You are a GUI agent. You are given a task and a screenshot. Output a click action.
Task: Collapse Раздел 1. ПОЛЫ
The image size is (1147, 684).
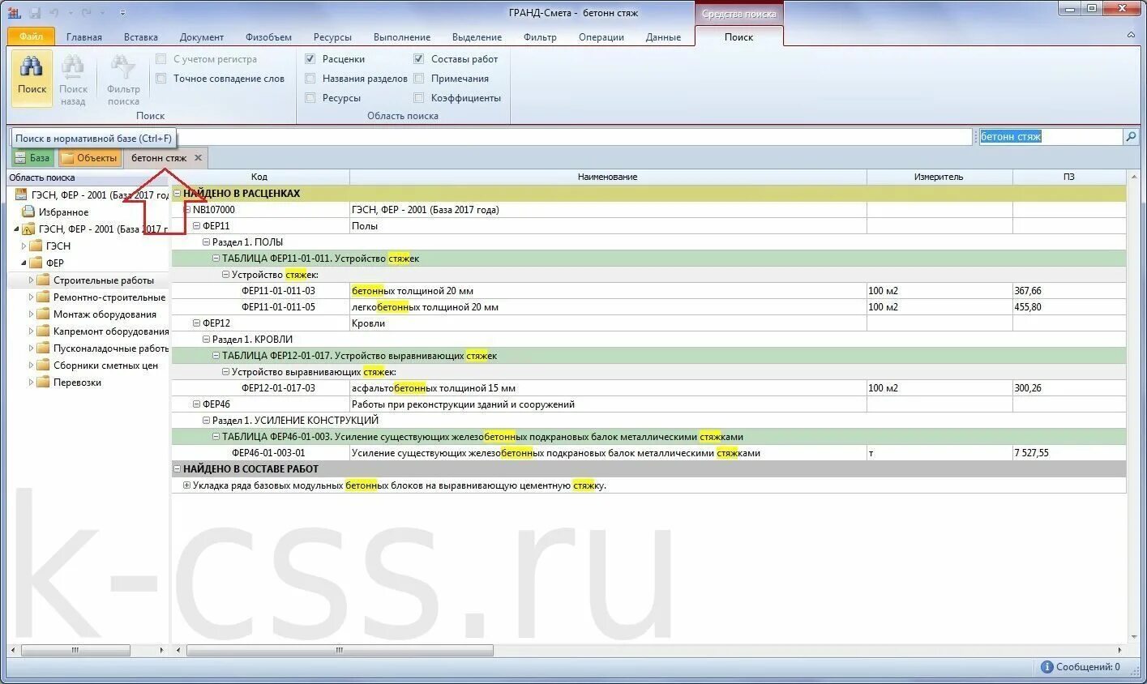point(207,242)
